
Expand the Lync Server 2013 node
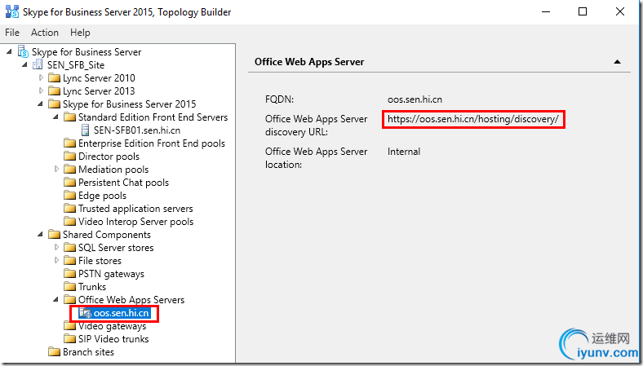click(x=41, y=90)
